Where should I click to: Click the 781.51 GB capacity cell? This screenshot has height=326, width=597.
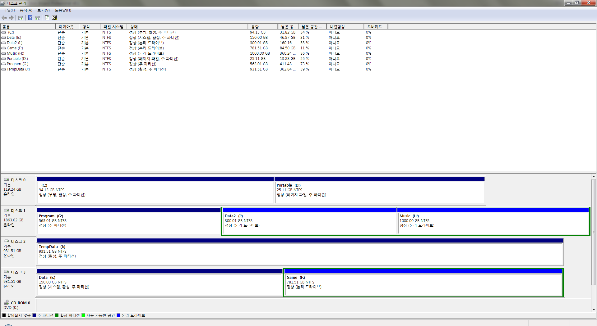click(259, 48)
